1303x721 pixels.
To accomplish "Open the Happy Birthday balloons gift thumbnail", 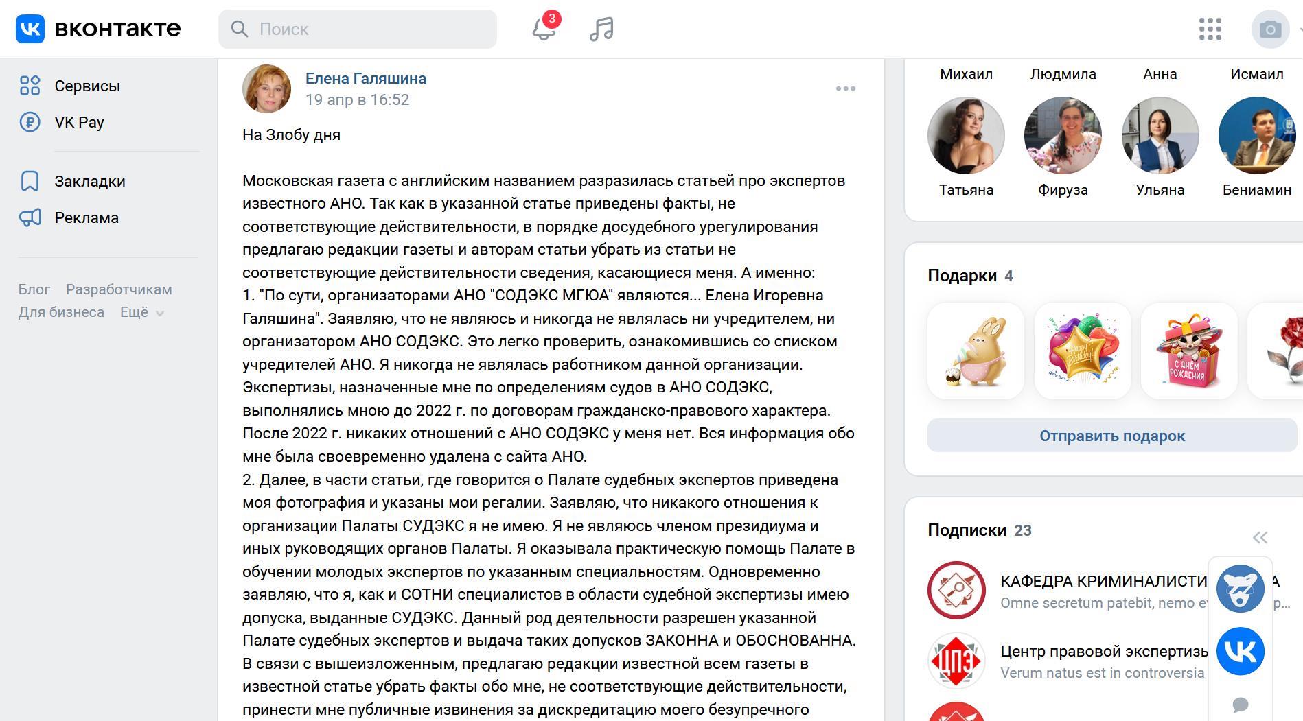I will tap(1083, 351).
